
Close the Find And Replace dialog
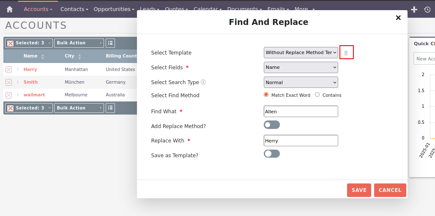398,18
